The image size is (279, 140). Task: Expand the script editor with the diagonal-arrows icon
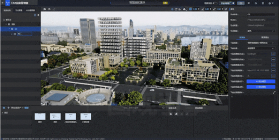click(274, 92)
